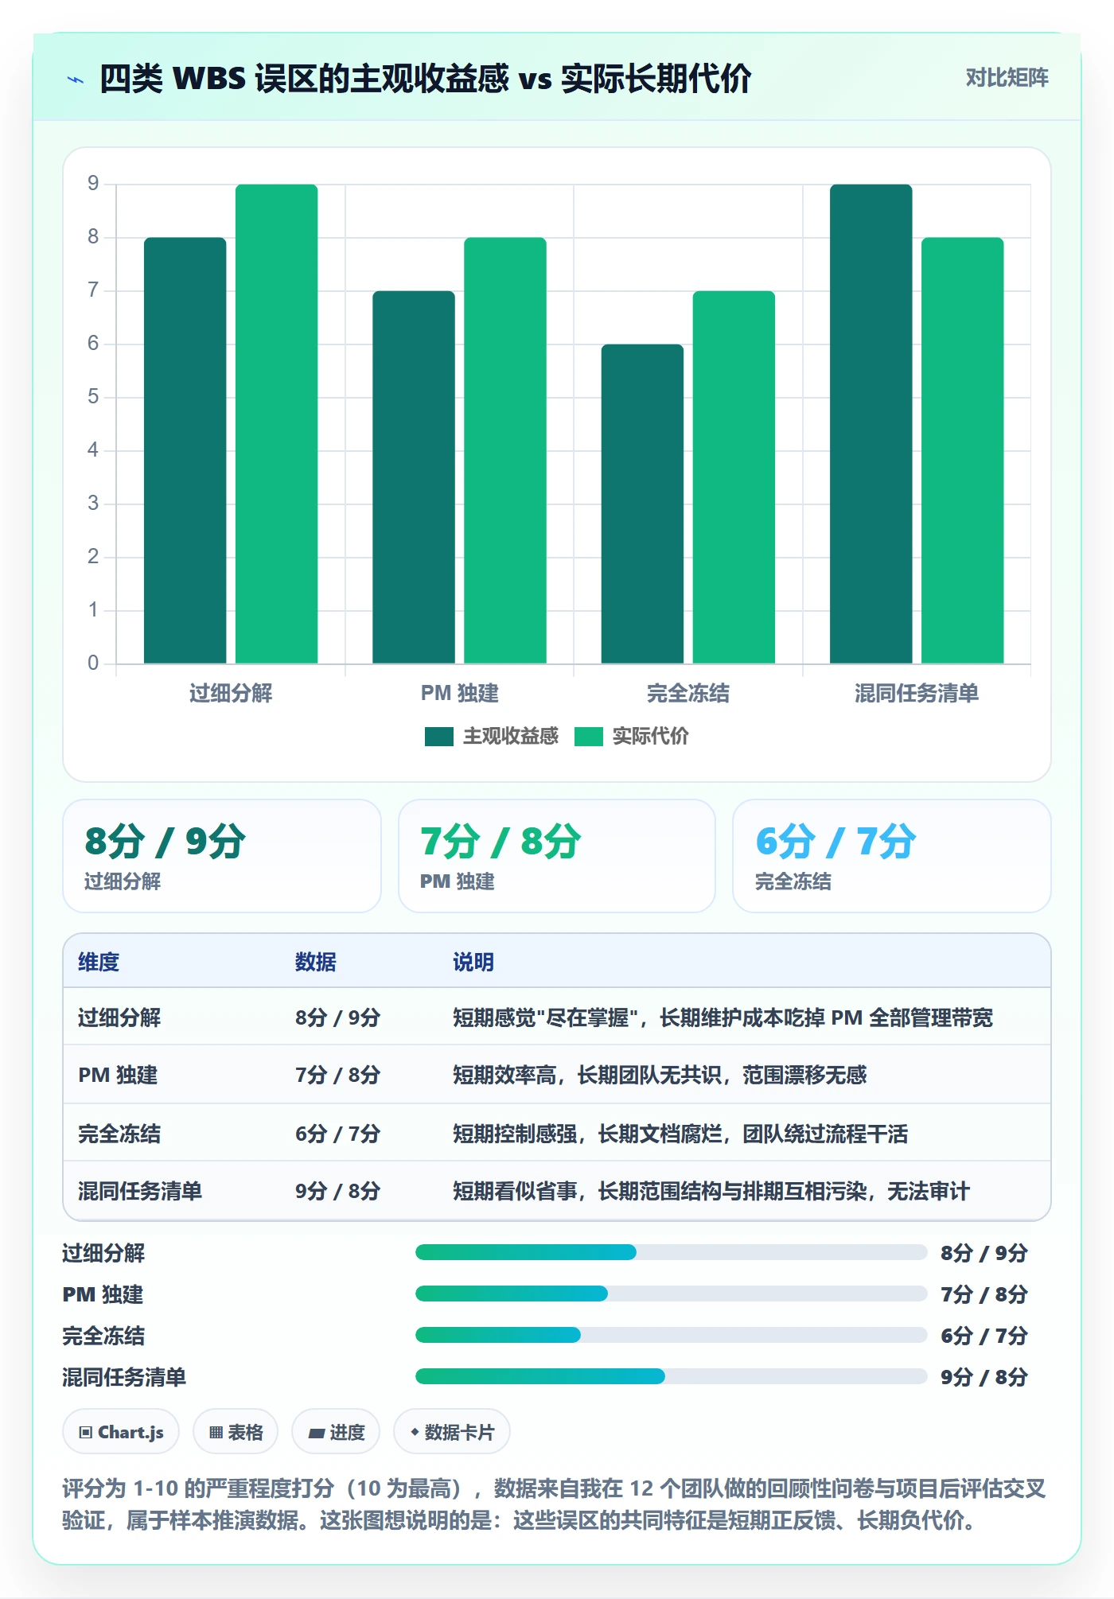The width and height of the screenshot is (1114, 1599).
Task: Click the 6分 / 7分 value in the table
Action: point(337,1134)
